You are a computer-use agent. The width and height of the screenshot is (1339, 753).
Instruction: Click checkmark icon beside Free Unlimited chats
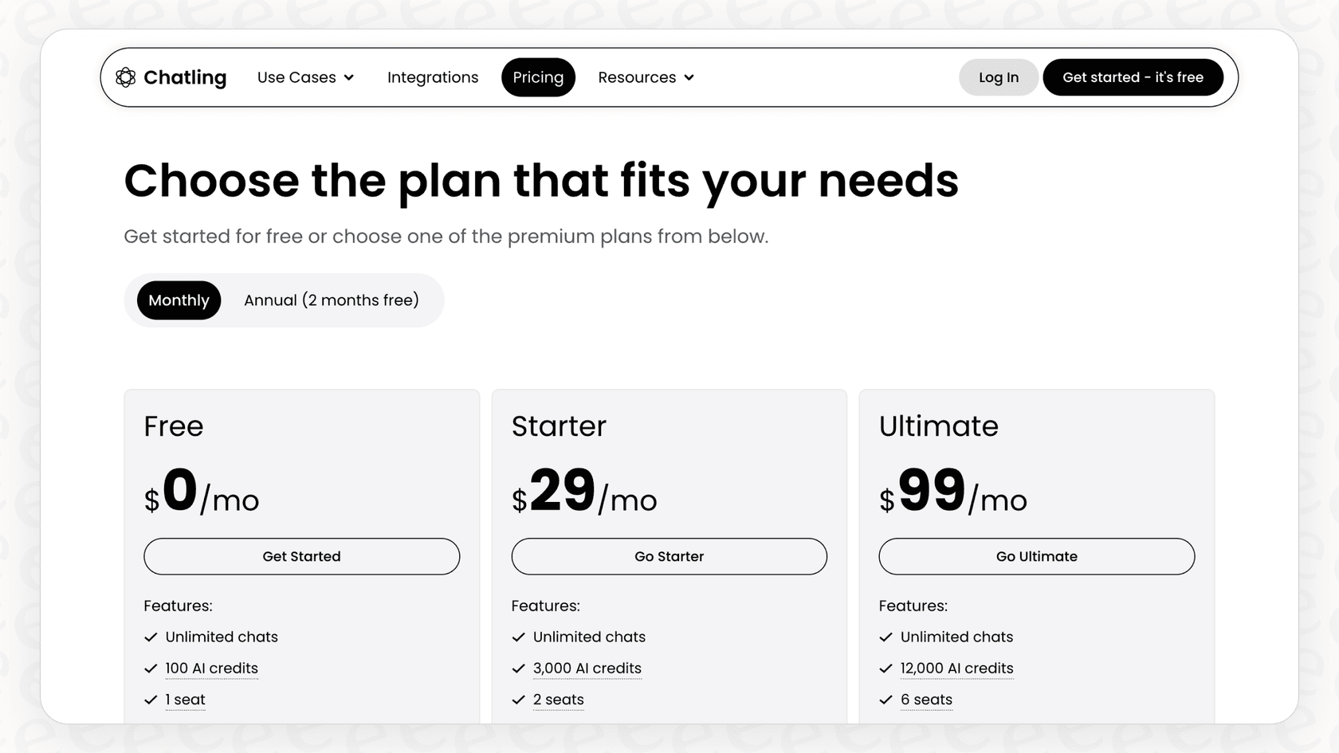(x=151, y=637)
